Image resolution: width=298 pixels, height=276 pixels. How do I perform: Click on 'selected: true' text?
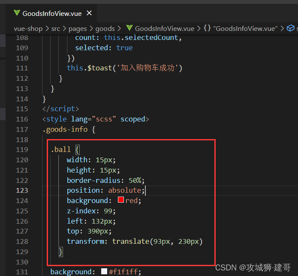104,48
